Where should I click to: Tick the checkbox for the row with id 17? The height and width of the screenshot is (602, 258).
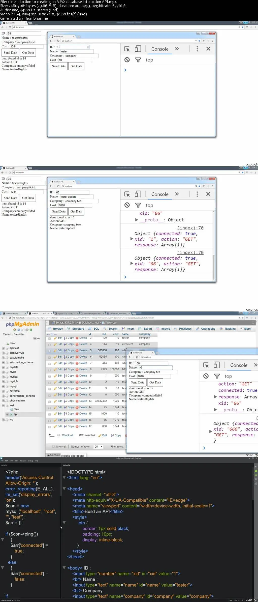49,427
